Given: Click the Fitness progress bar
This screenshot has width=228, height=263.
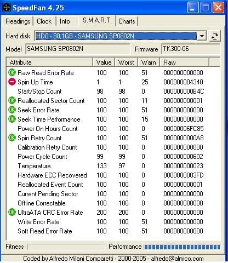Looking at the screenshot, I should pos(66,247).
